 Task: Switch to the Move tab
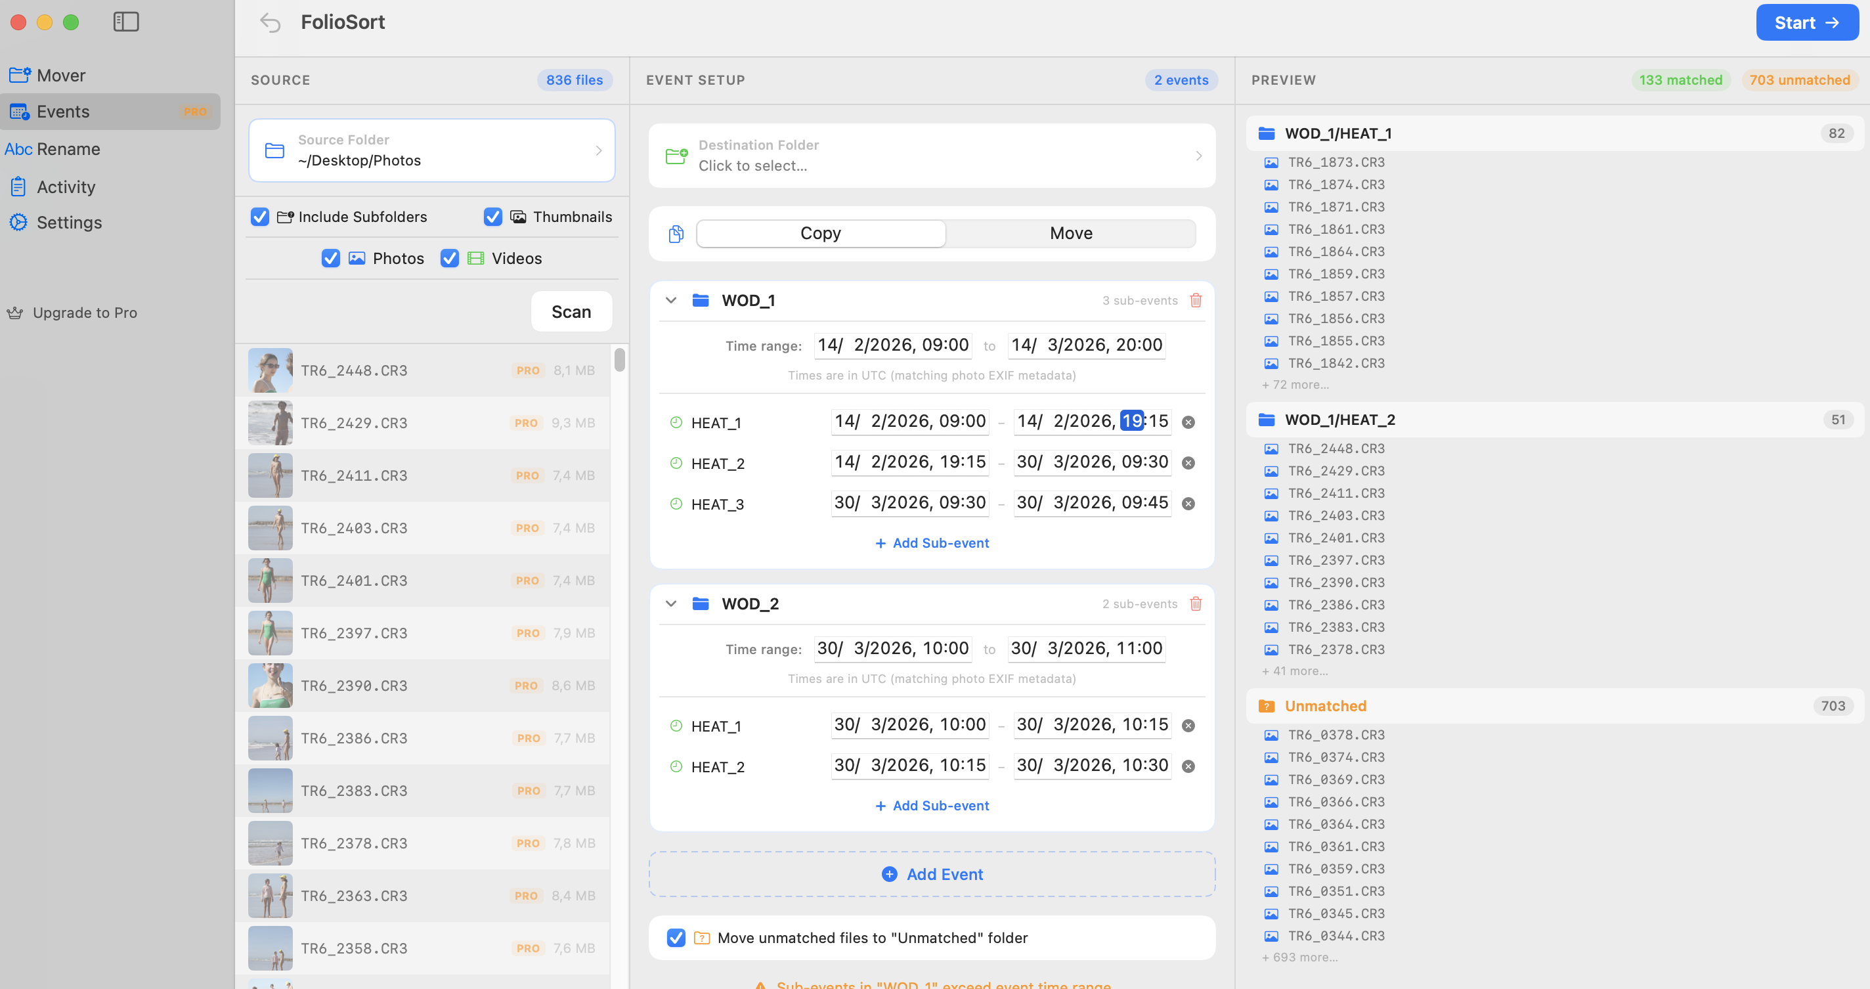(x=1070, y=233)
